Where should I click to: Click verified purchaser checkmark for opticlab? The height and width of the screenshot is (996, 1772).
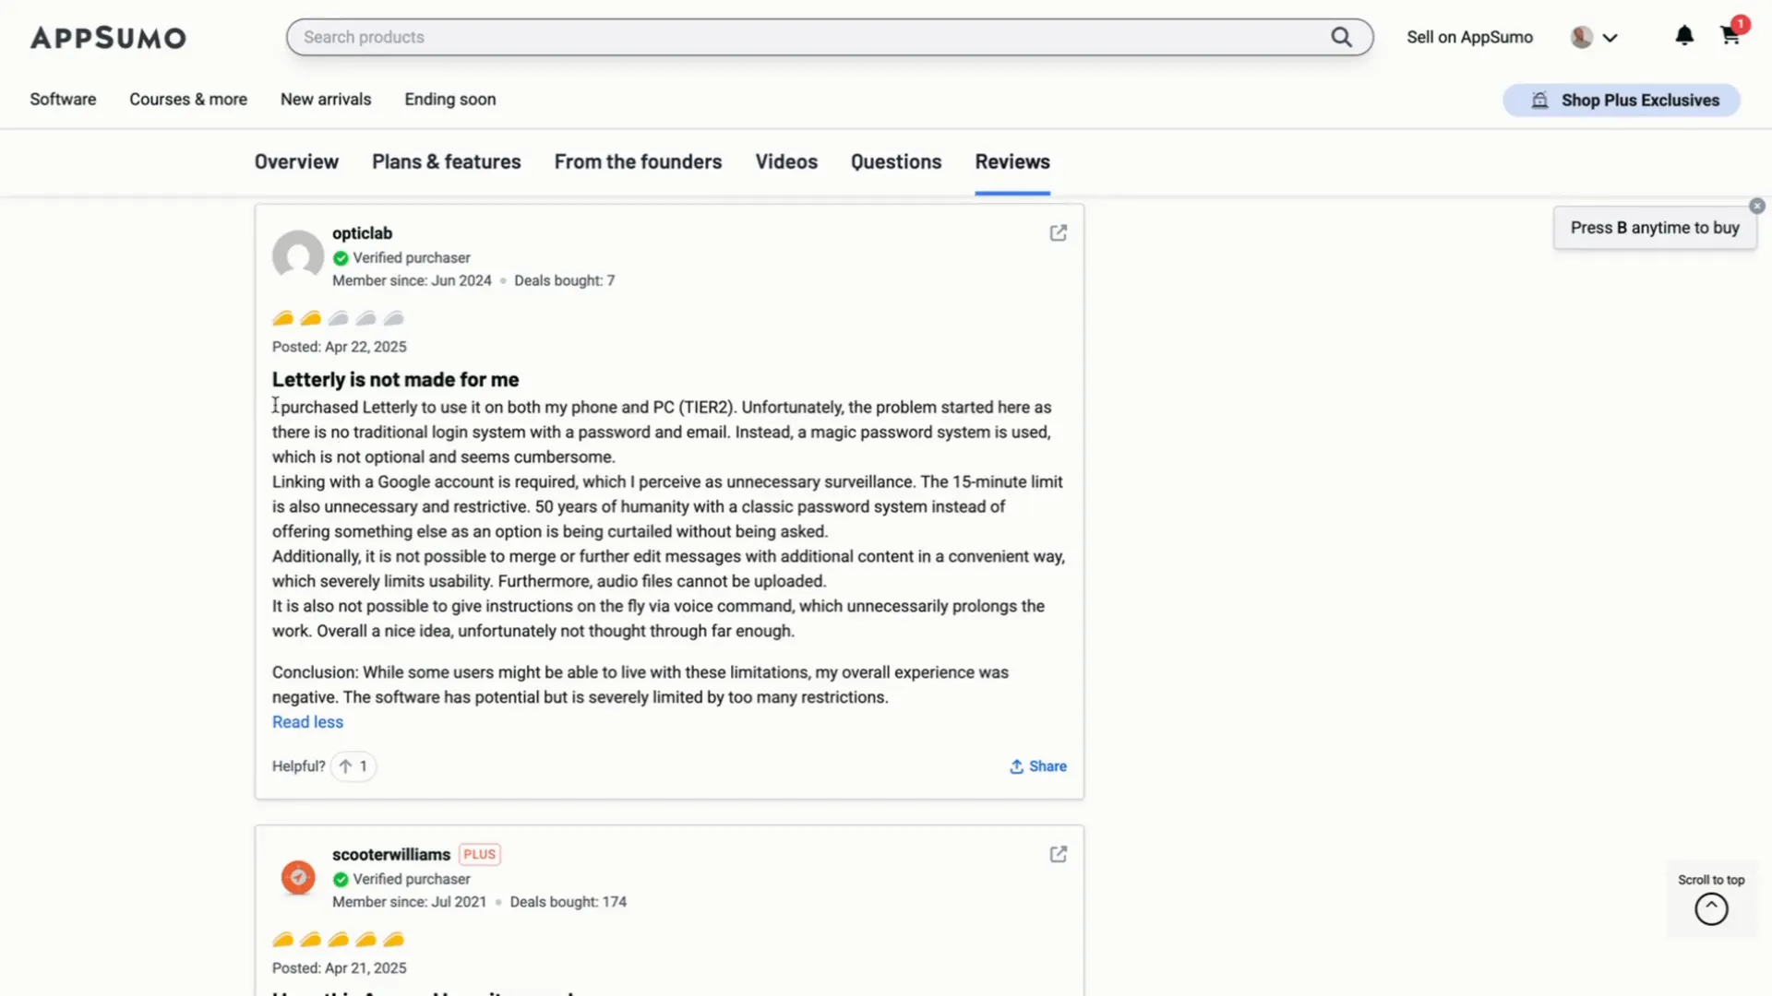point(341,258)
